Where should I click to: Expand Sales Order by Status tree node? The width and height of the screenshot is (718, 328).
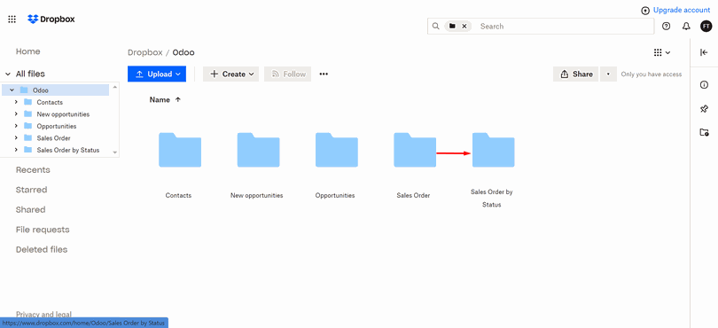(16, 150)
